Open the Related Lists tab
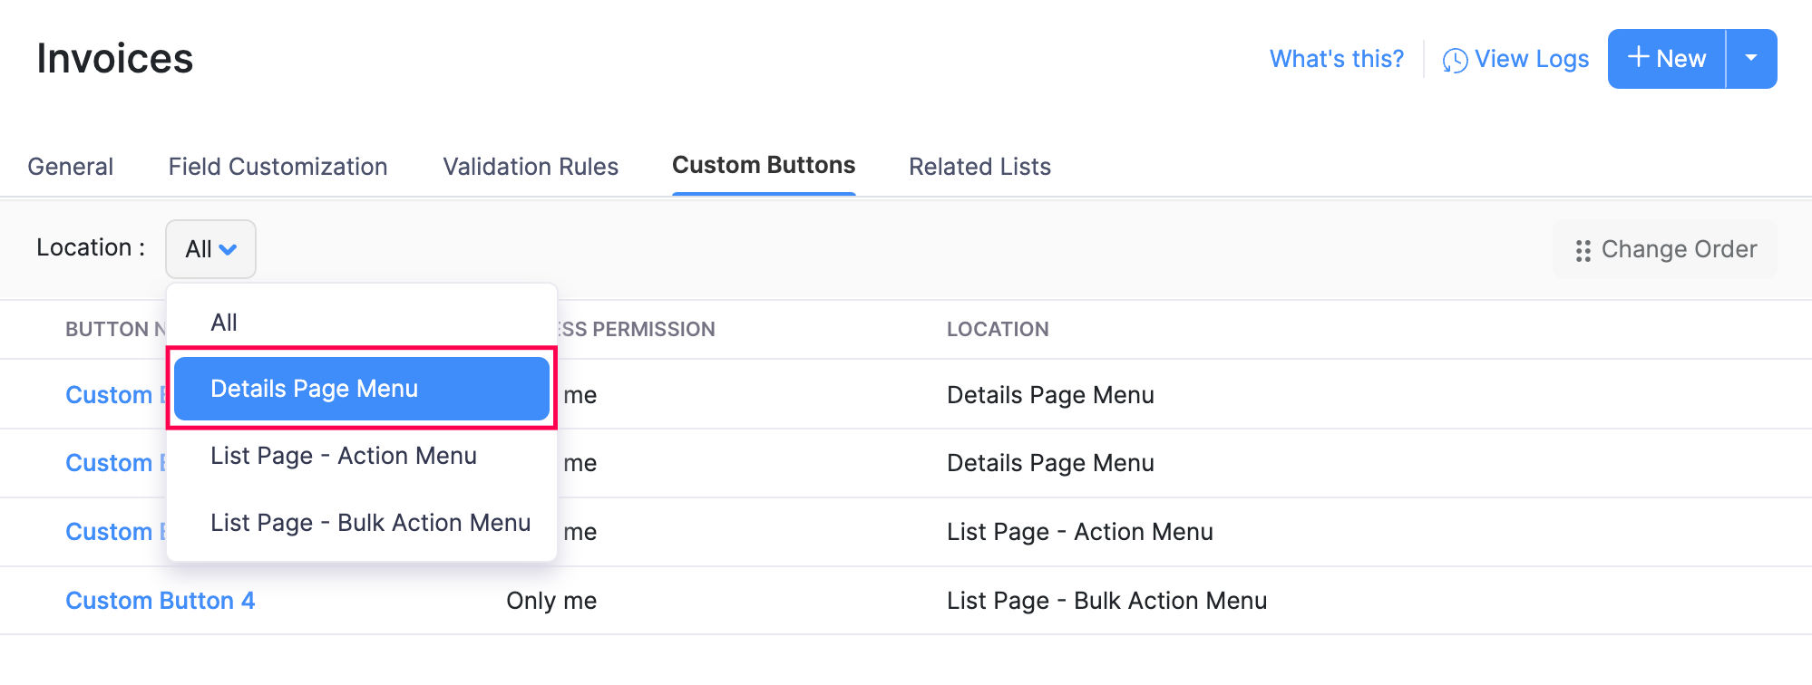This screenshot has height=685, width=1812. tap(979, 167)
